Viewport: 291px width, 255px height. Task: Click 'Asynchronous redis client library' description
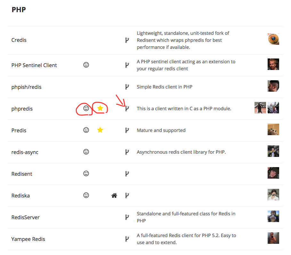click(181, 152)
